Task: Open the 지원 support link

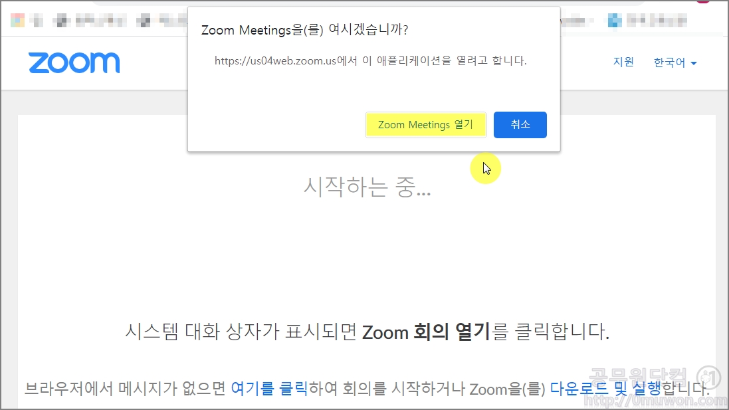Action: point(623,62)
